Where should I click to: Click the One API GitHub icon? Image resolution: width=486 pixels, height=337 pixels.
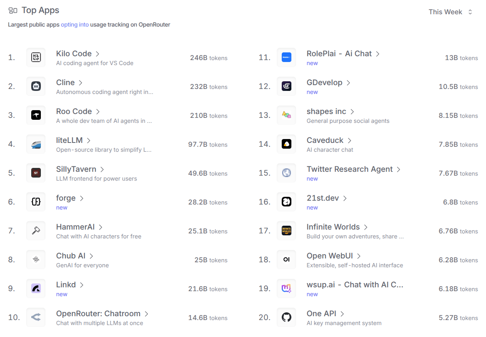click(286, 317)
